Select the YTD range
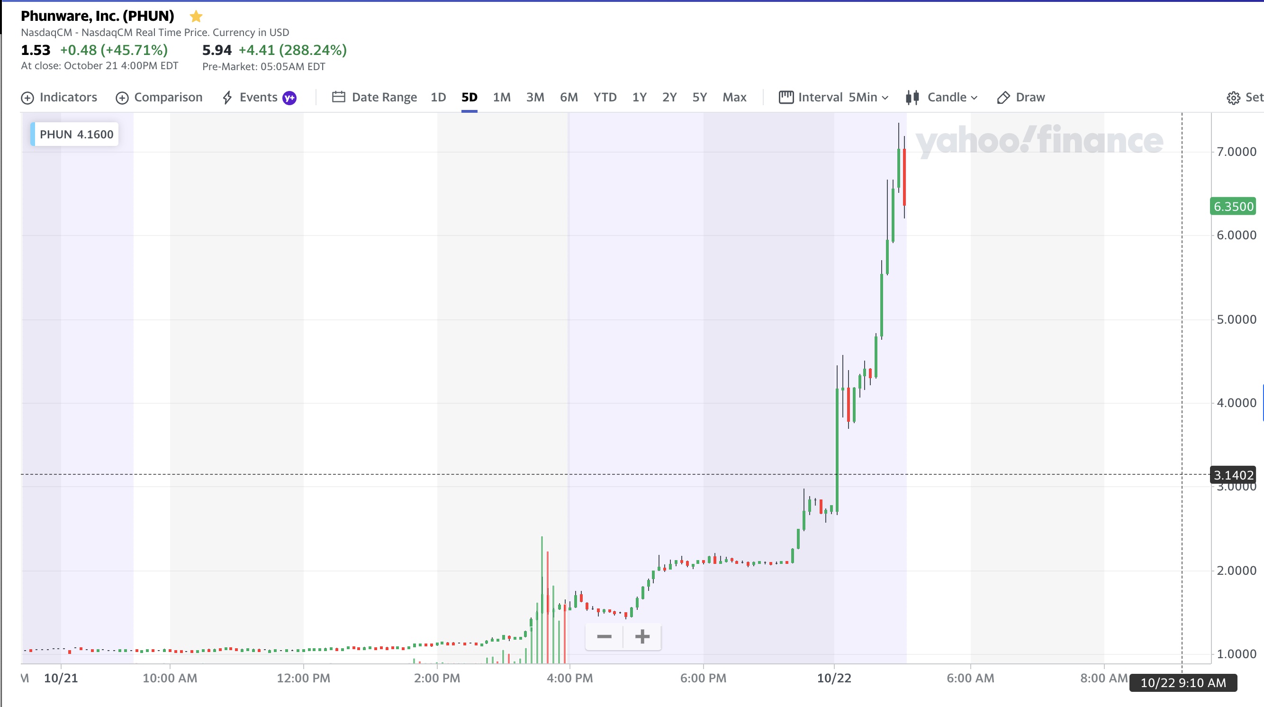 pos(605,97)
